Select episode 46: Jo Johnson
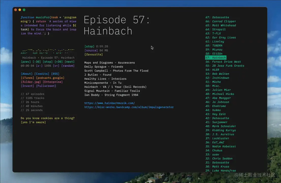The height and width of the screenshot is (183, 281). (217, 102)
